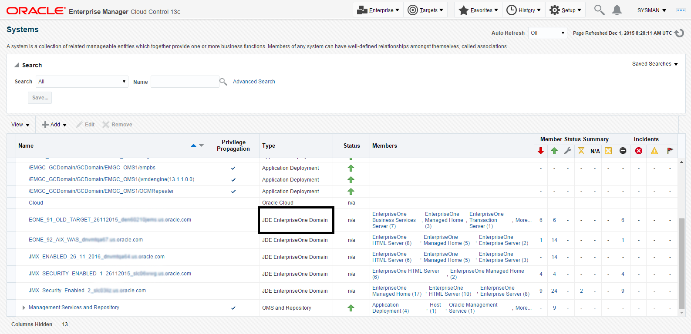Click More... in Management Services row
The image size is (691, 334).
pyautogui.click(x=523, y=308)
